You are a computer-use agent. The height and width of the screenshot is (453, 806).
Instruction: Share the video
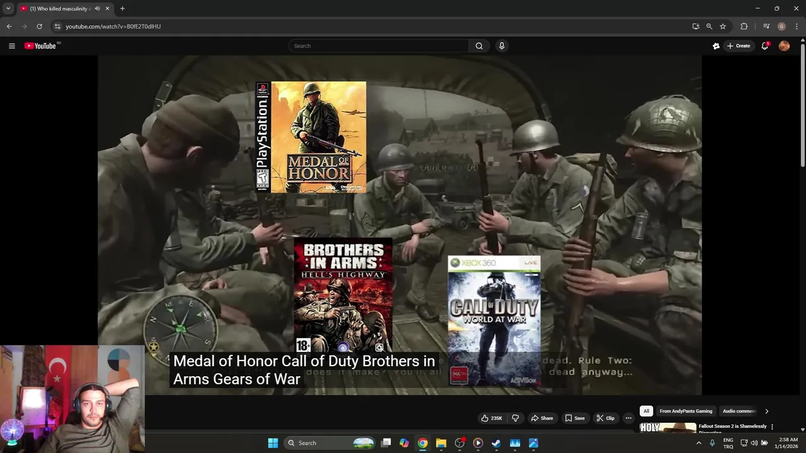click(542, 418)
